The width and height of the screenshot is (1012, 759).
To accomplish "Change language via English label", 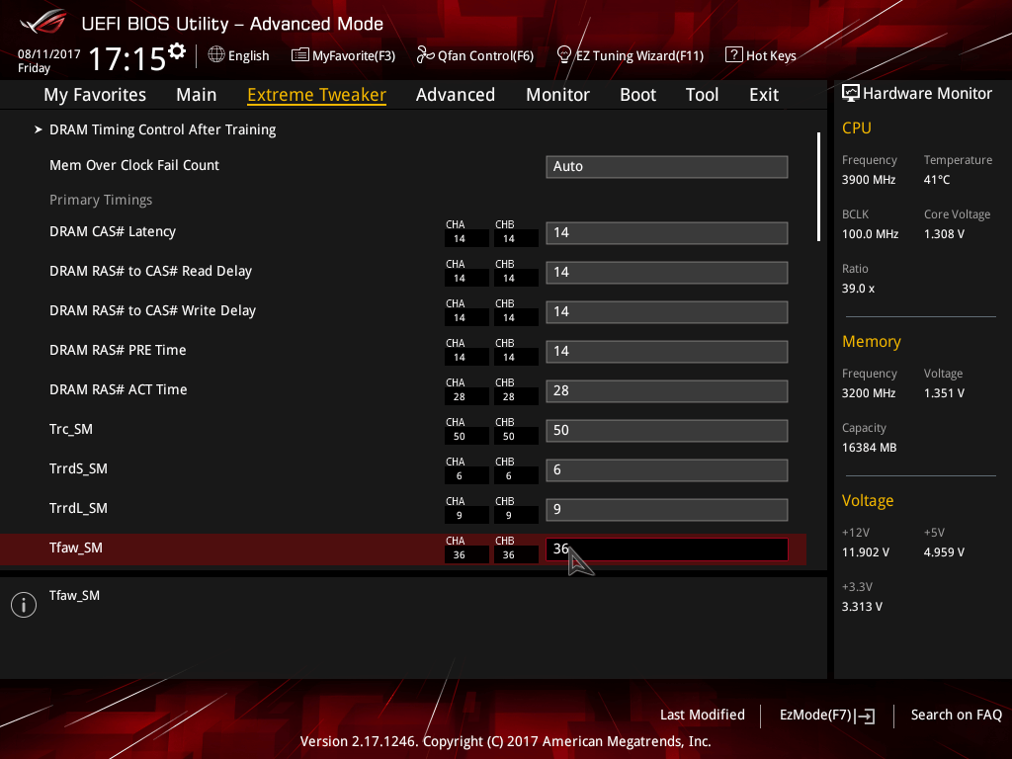I will point(248,55).
